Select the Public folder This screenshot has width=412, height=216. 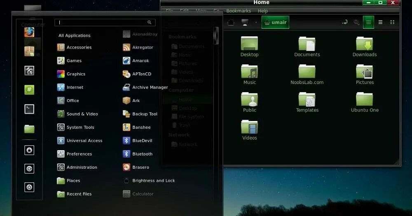(249, 102)
